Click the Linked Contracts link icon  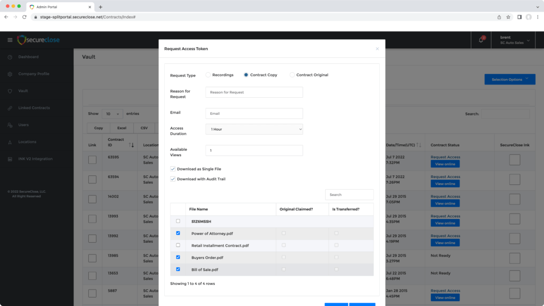coord(10,108)
